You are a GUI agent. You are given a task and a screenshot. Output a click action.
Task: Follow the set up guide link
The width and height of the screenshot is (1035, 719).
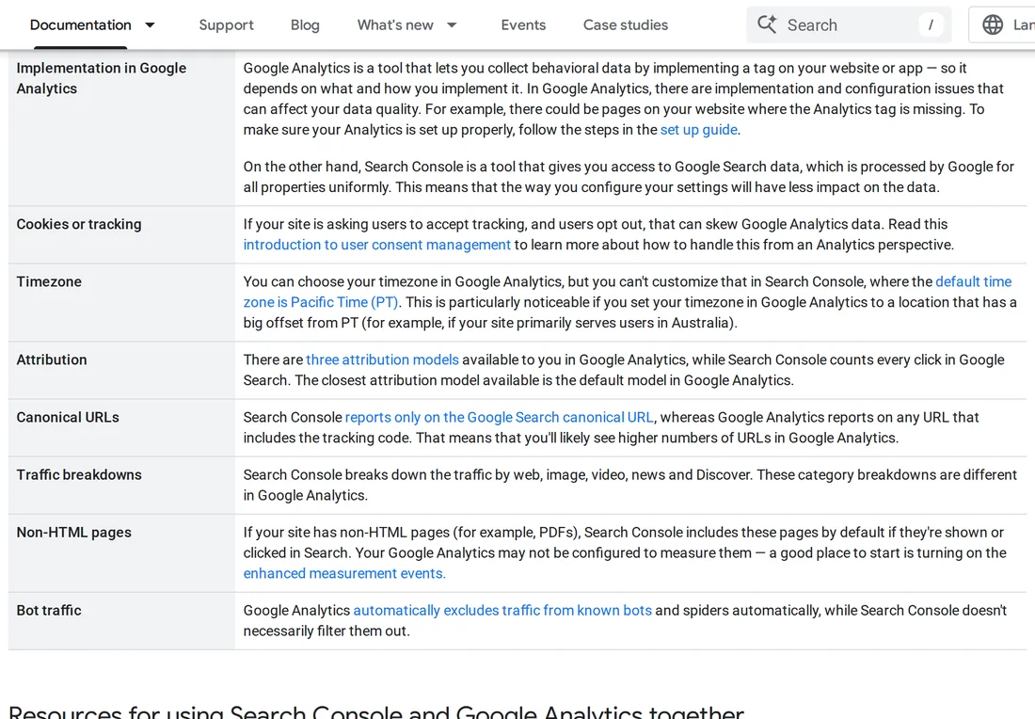point(699,130)
